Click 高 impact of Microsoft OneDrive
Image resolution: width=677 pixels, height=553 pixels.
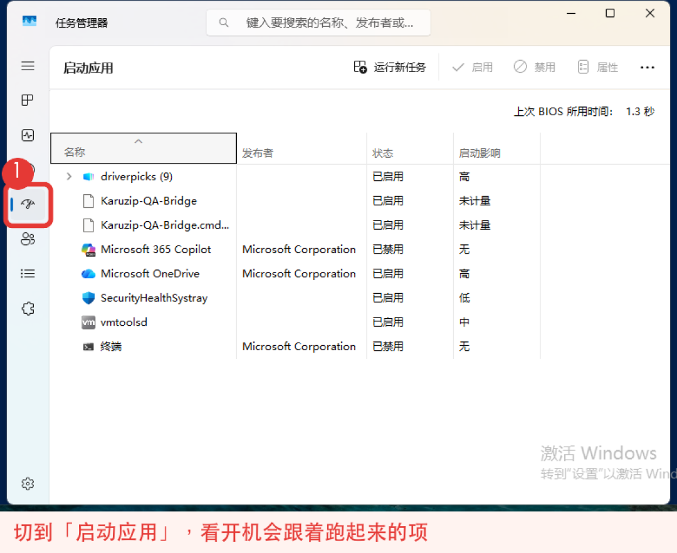[x=464, y=274]
